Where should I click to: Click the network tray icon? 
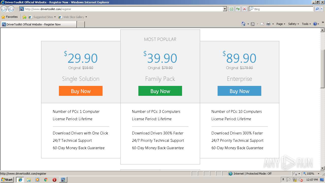pos(295,180)
